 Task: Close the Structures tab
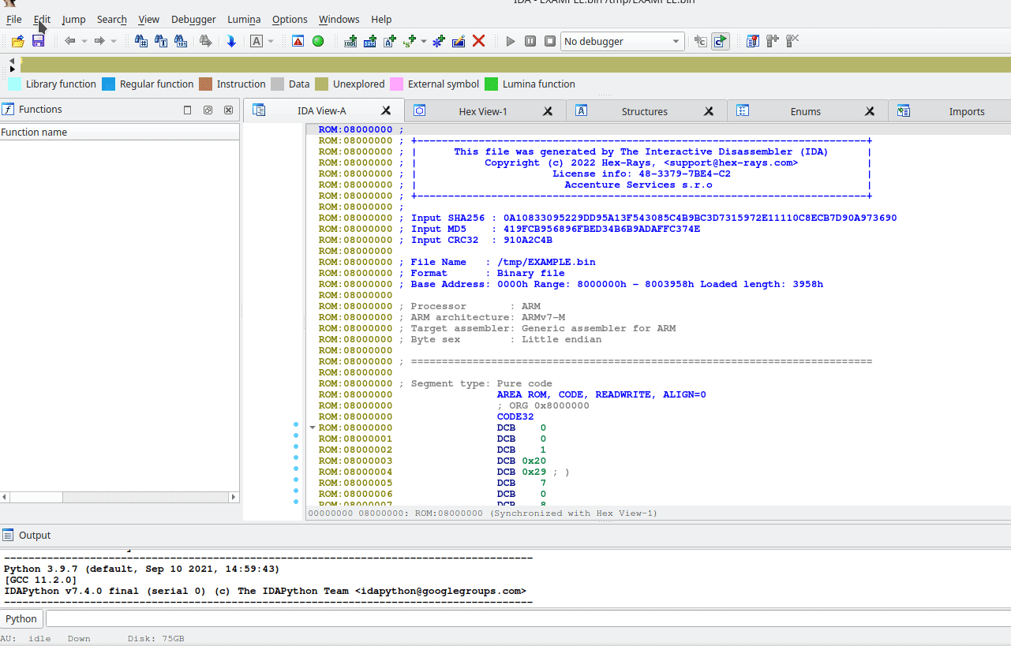[x=709, y=111]
